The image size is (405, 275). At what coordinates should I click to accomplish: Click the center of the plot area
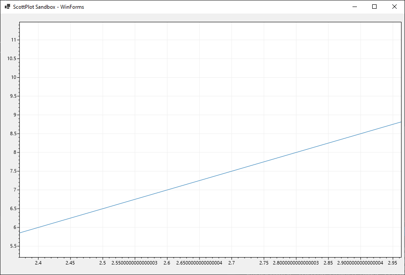(x=210, y=140)
